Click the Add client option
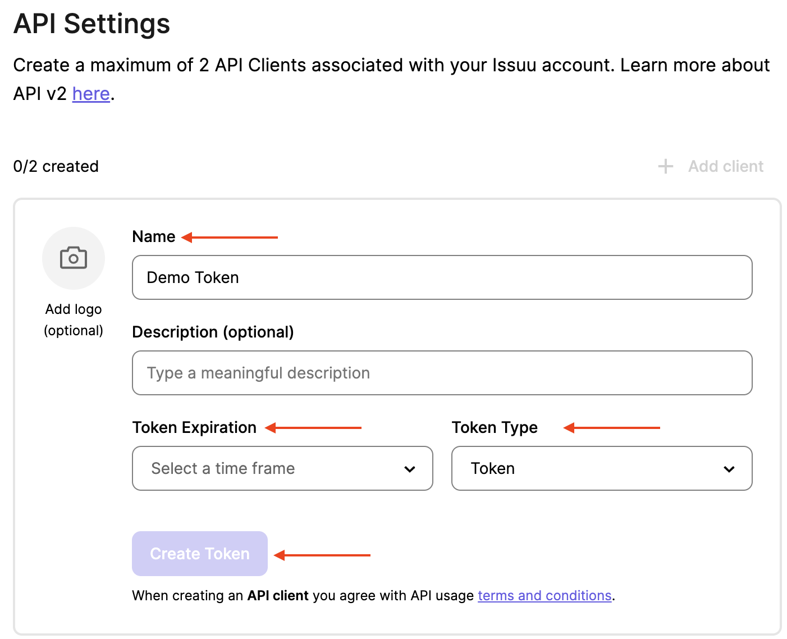Screen dimensions: 787x639 tap(725, 166)
